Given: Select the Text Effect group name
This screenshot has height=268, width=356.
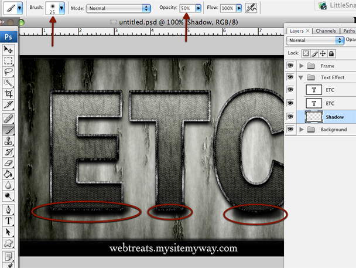Looking at the screenshot, I should pyautogui.click(x=333, y=77).
